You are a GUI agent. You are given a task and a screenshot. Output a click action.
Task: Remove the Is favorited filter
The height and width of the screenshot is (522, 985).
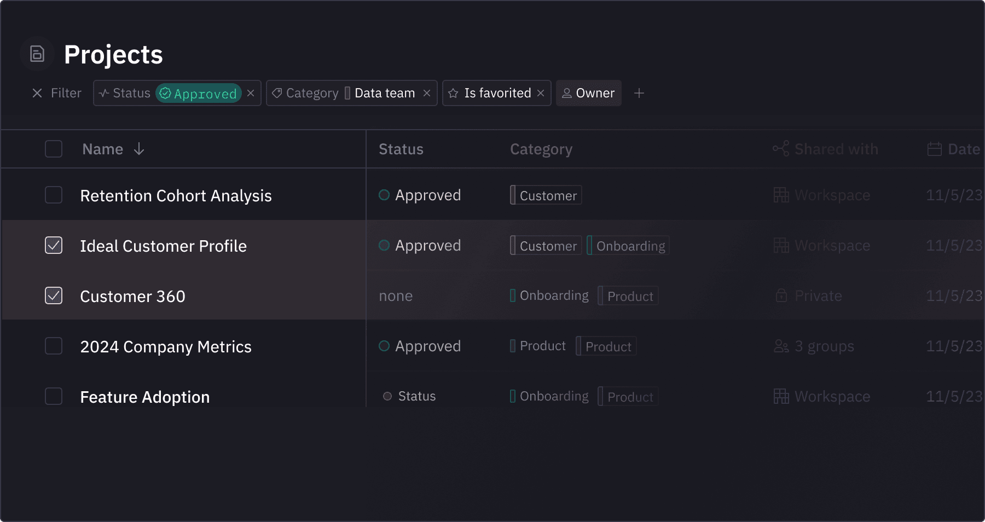pos(541,94)
